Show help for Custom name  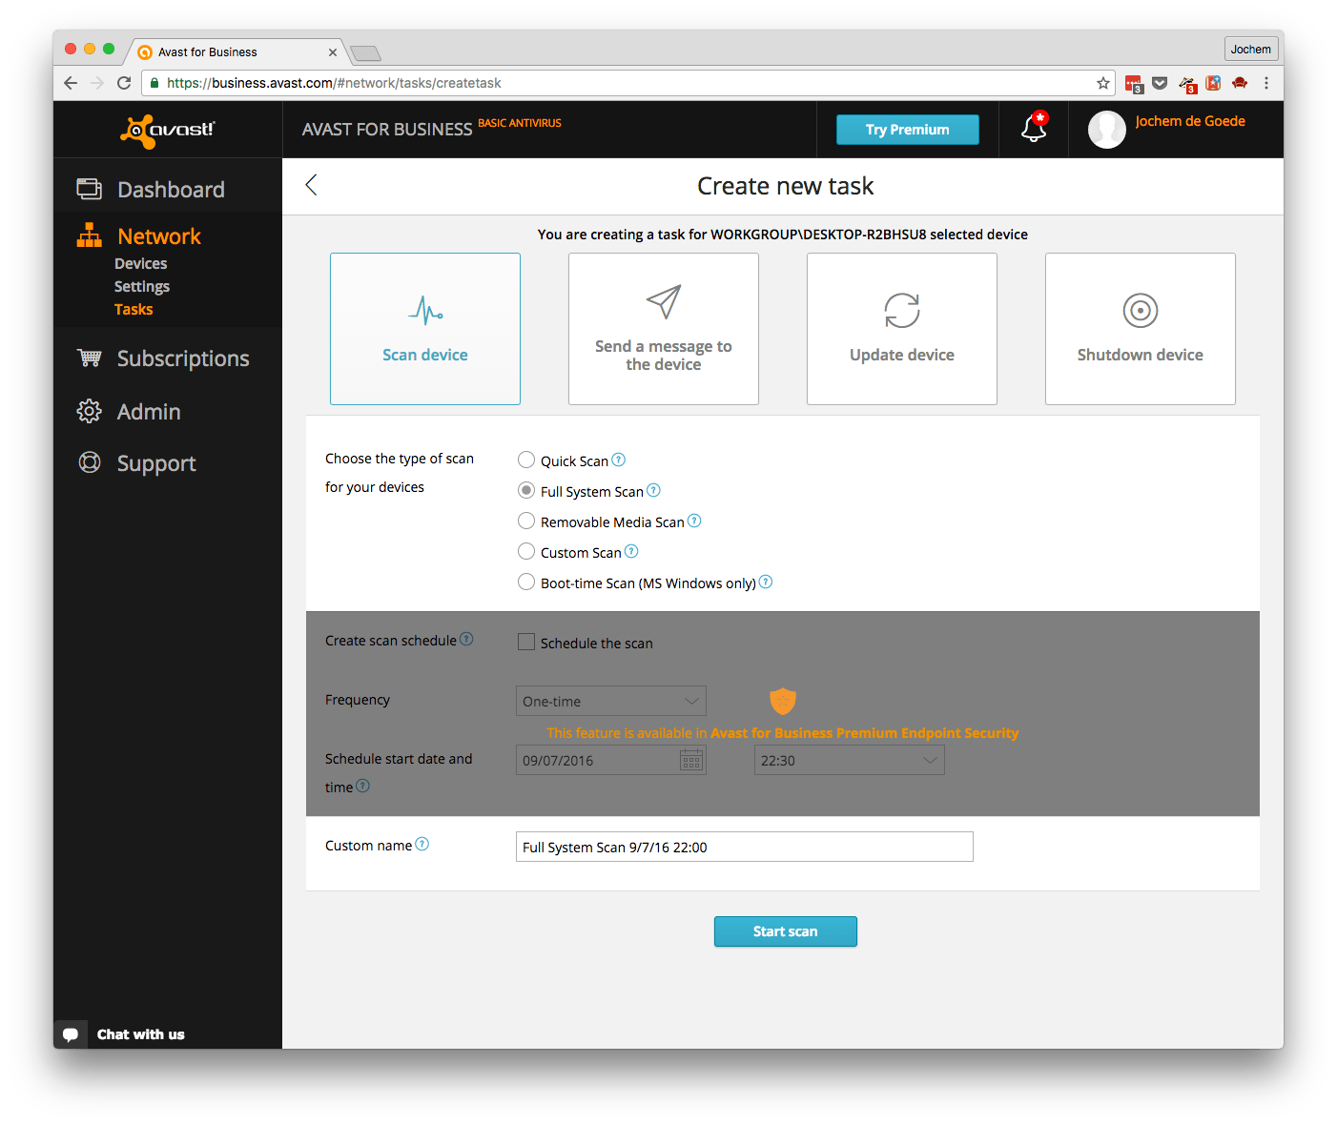click(x=422, y=844)
